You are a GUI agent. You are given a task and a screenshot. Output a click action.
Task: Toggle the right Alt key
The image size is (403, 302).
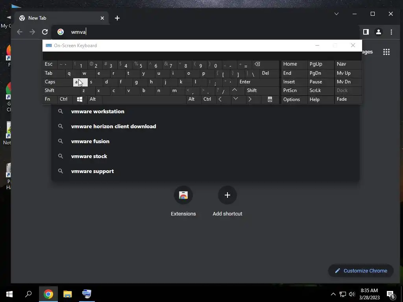click(193, 99)
